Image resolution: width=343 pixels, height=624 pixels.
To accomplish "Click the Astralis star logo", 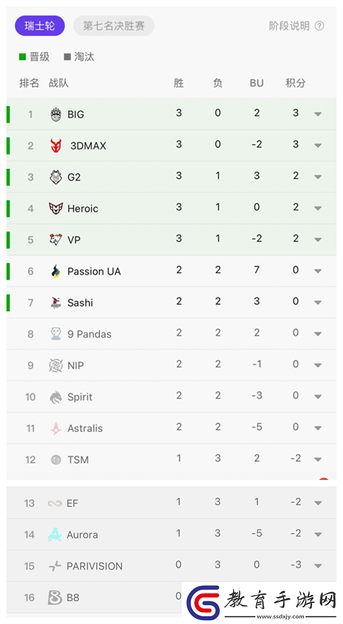I will (56, 428).
